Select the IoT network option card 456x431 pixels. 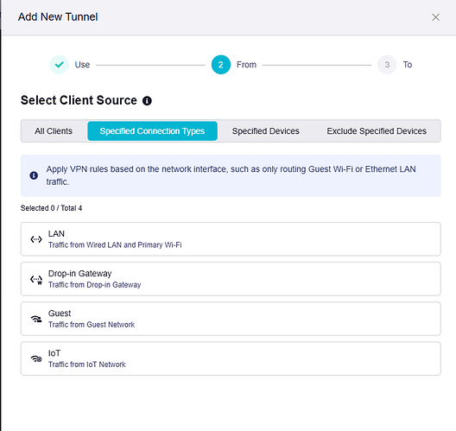click(x=231, y=358)
